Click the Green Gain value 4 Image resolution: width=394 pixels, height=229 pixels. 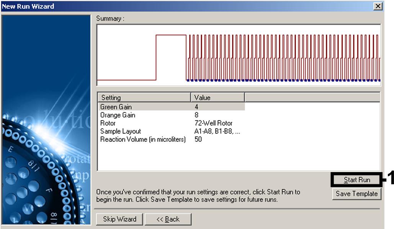click(x=196, y=107)
